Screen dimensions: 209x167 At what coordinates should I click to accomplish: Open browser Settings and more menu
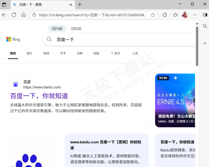pyautogui.click(x=195, y=15)
